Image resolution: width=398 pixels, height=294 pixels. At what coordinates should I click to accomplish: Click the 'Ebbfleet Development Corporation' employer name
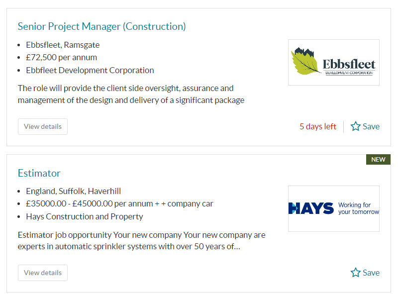click(x=90, y=70)
